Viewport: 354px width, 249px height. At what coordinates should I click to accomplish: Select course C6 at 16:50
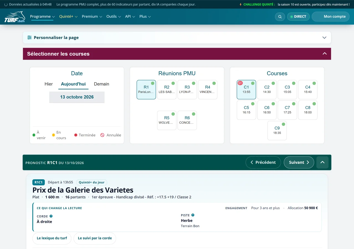pos(267,110)
